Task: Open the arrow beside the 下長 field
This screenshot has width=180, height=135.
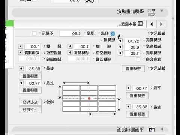Action: tap(128, 88)
